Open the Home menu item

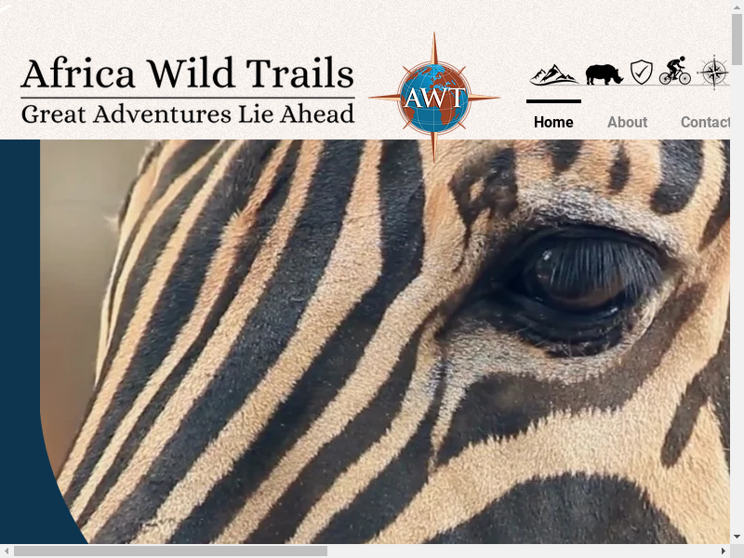coord(553,122)
